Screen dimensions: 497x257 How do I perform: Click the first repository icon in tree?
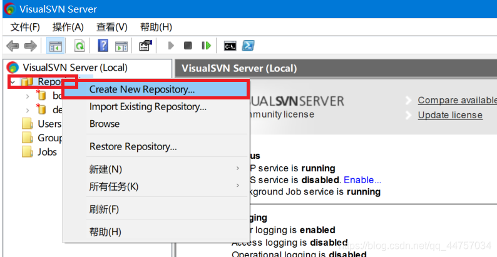pos(41,95)
